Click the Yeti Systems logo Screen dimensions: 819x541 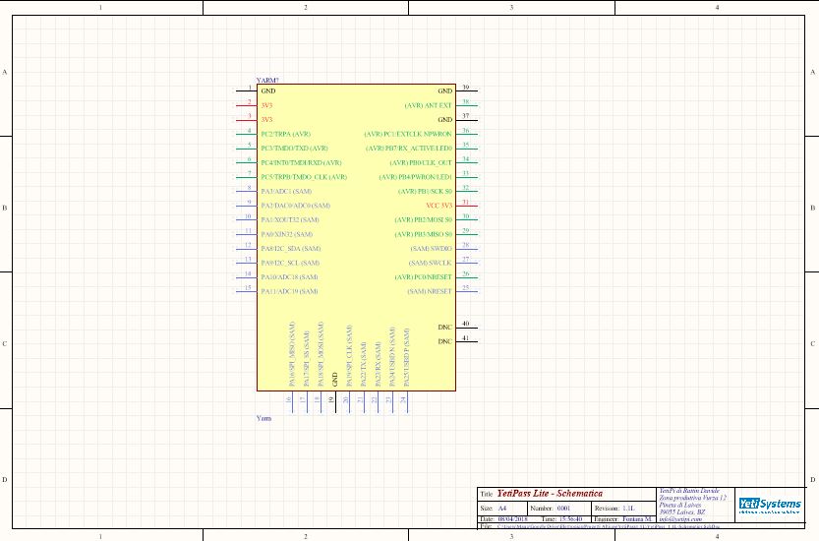770,505
